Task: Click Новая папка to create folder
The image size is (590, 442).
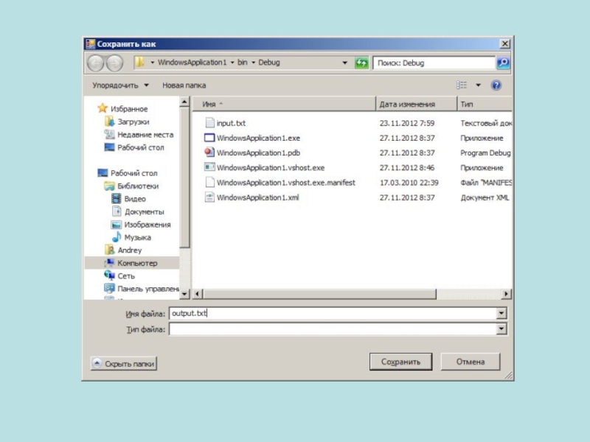Action: 184,85
